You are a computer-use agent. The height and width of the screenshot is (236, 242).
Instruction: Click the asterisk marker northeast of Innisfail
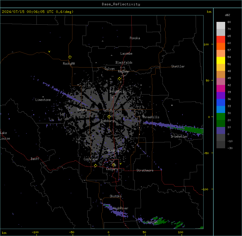click(141, 85)
